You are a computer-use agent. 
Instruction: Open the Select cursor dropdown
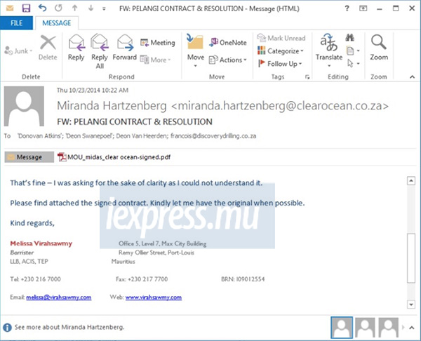coord(353,64)
